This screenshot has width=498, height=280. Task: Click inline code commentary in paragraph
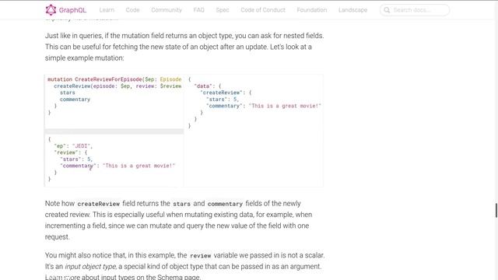pyautogui.click(x=225, y=204)
